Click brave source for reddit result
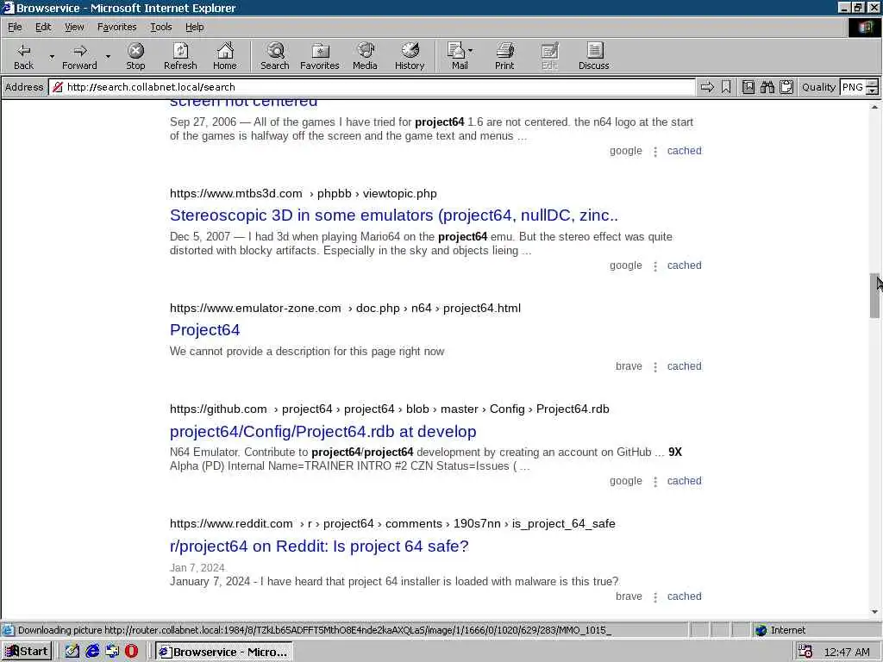 629,596
